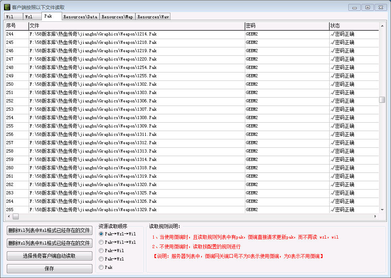Click the green E application icon

click(7, 7)
